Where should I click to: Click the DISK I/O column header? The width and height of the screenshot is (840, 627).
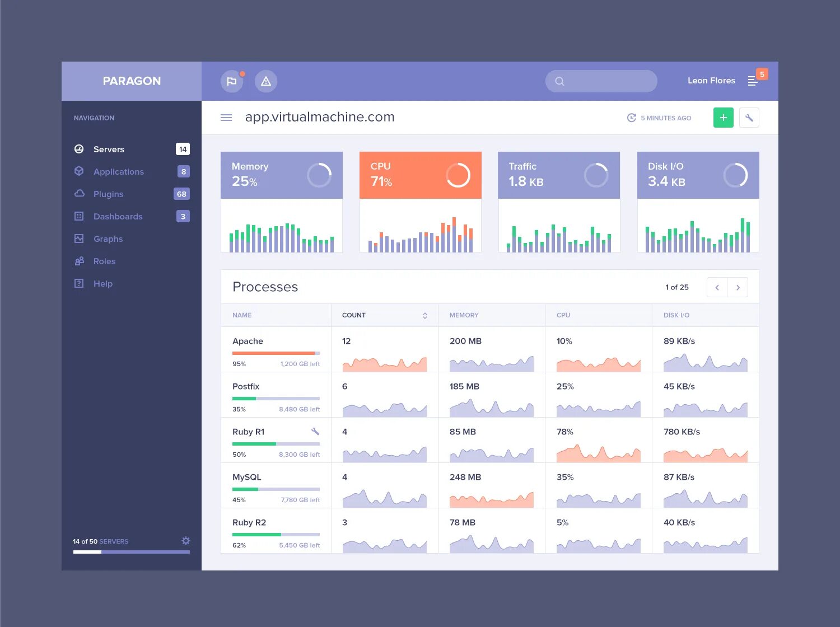click(676, 315)
